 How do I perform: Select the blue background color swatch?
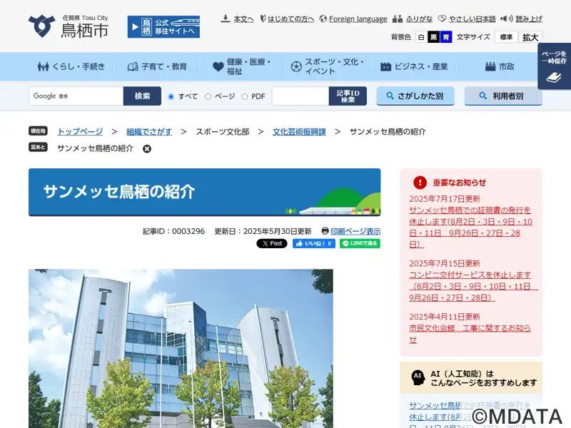tap(445, 37)
